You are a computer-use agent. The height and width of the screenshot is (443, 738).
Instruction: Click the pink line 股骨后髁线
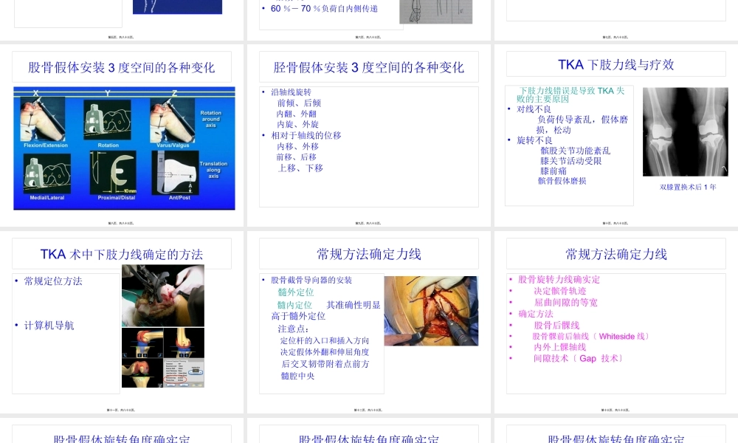(x=556, y=326)
